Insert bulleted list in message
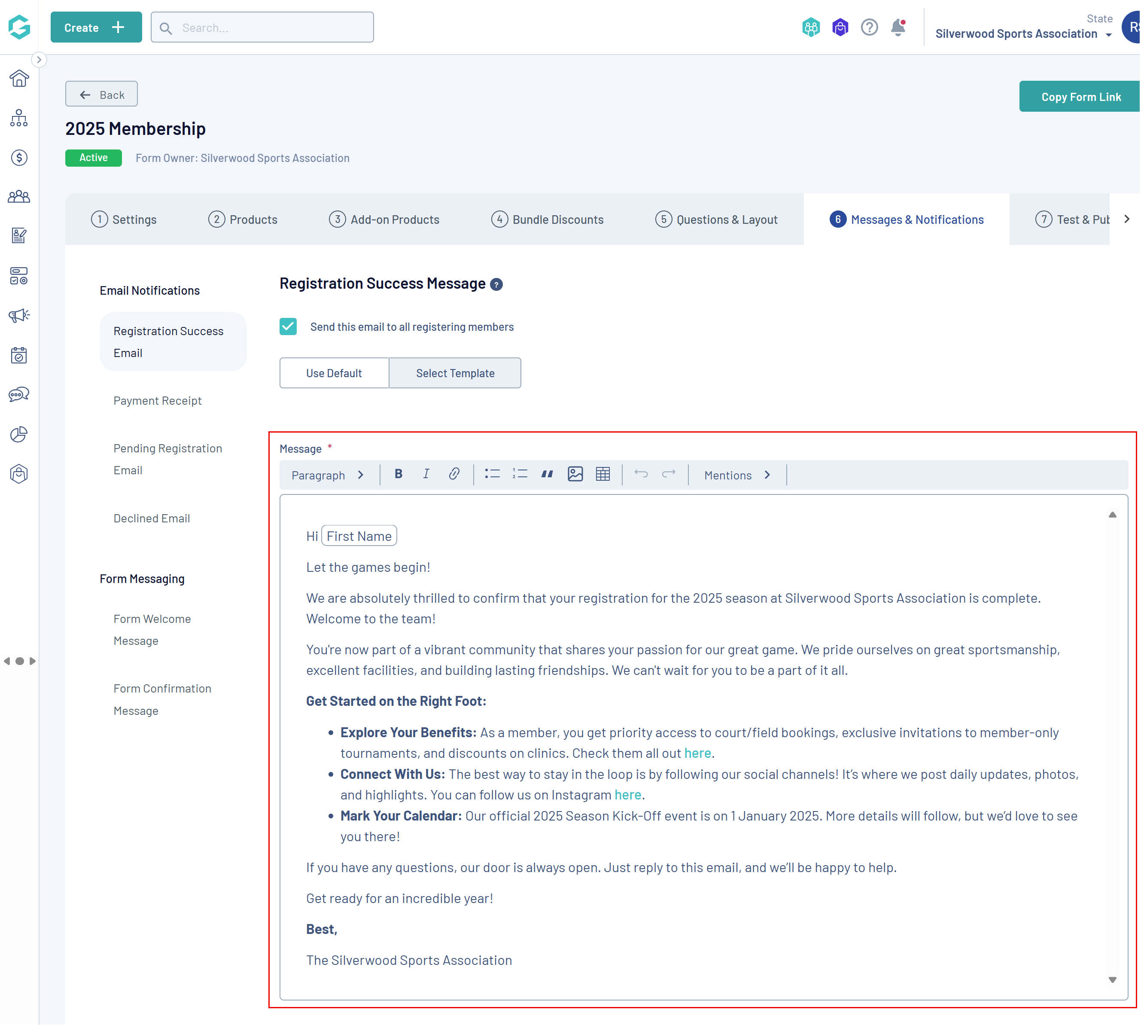Image resolution: width=1141 pixels, height=1025 pixels. click(x=493, y=475)
